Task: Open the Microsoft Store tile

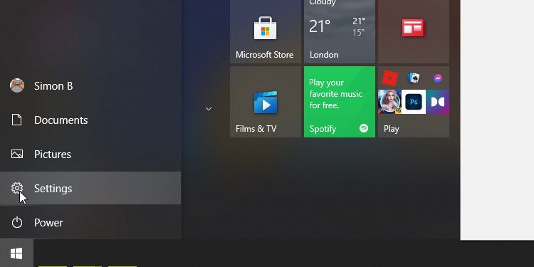Action: [266, 31]
